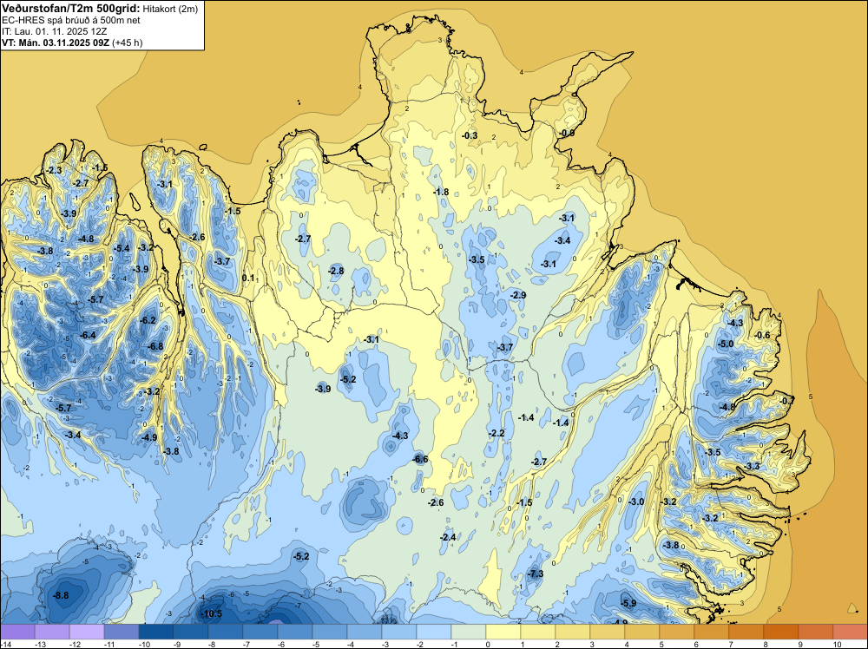Click the '-3' legend scale label
Screen dimensions: 868x649
click(x=387, y=644)
